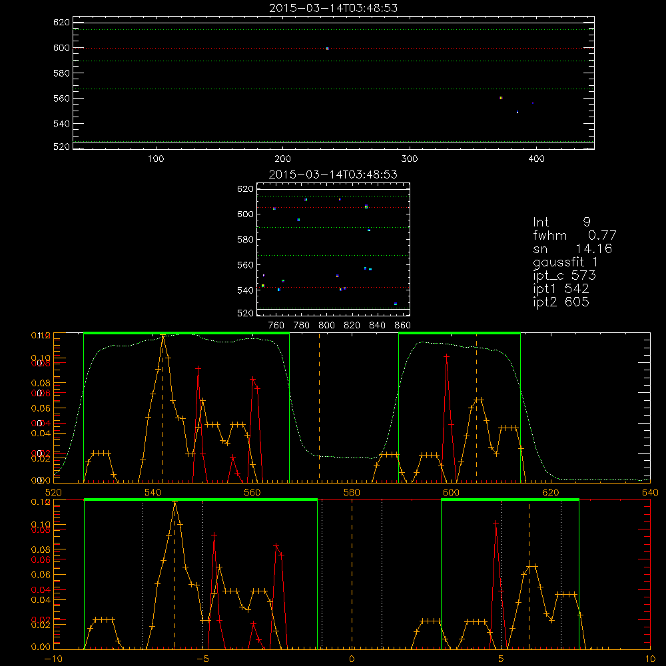Viewport: 666px width, 666px height.
Task: Click the 'ipt1 542' entry
Action: coord(561,289)
